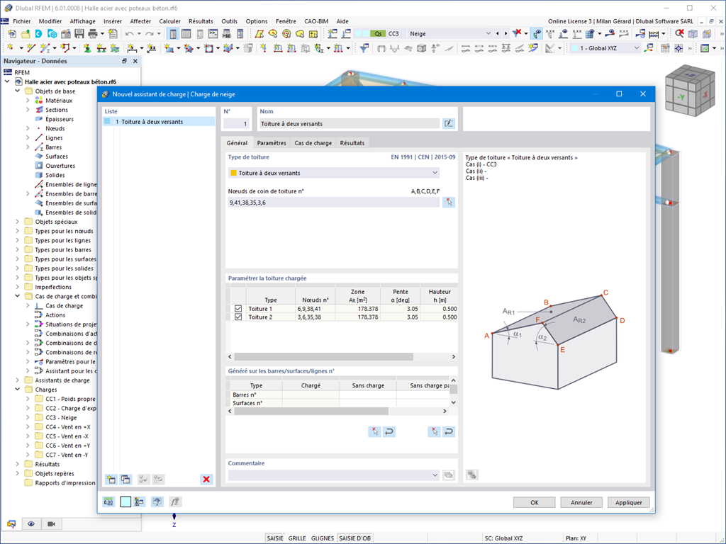Click the copy item icon below the Liste panel
The width and height of the screenshot is (726, 544).
point(125,480)
